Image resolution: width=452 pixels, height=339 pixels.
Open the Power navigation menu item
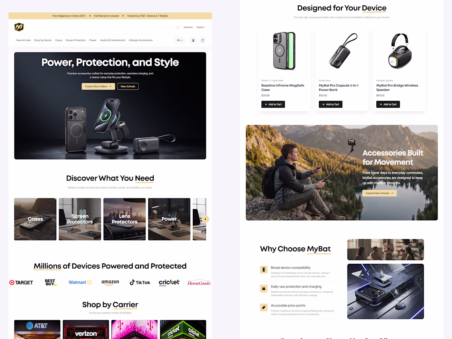point(93,40)
